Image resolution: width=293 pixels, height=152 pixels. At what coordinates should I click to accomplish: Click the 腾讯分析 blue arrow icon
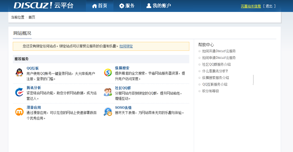tap(19, 92)
